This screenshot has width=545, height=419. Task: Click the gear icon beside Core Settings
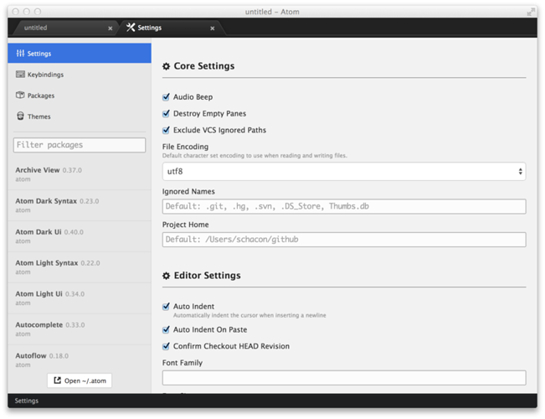point(166,66)
